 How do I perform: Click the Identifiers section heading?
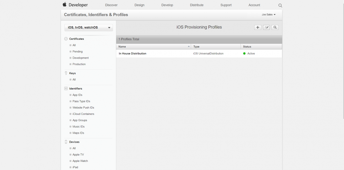[x=76, y=89]
